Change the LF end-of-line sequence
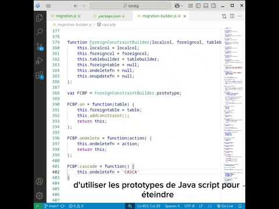 tap(201, 206)
